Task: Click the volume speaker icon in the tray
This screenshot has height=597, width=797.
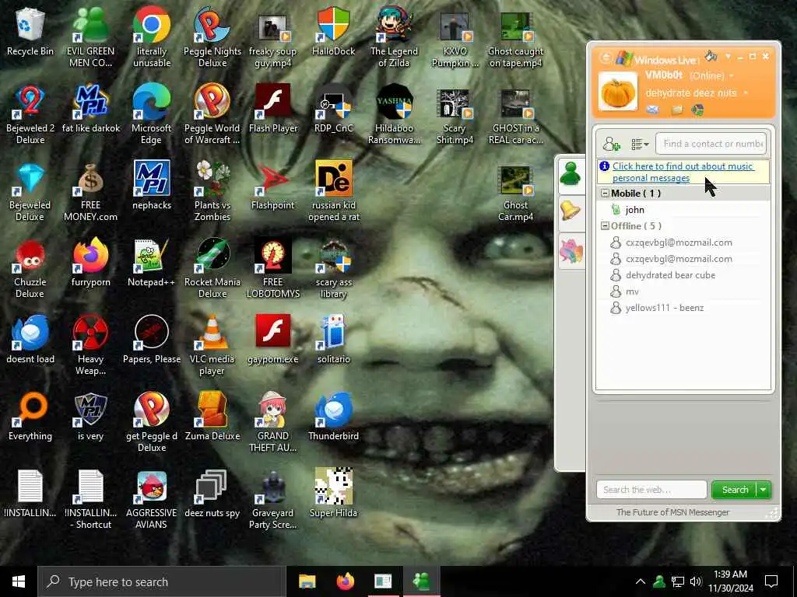Action: tap(696, 581)
